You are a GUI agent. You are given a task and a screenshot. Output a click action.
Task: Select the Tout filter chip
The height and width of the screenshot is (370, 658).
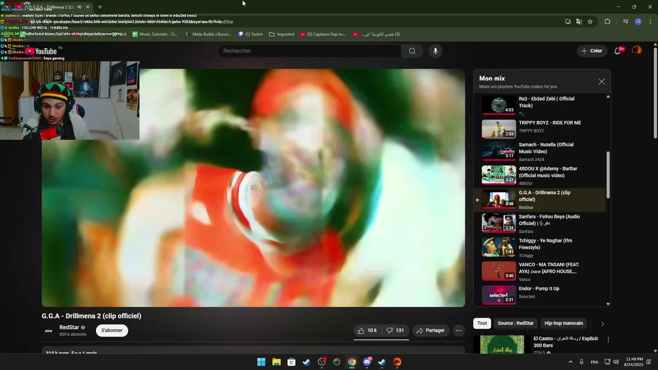tap(482, 323)
